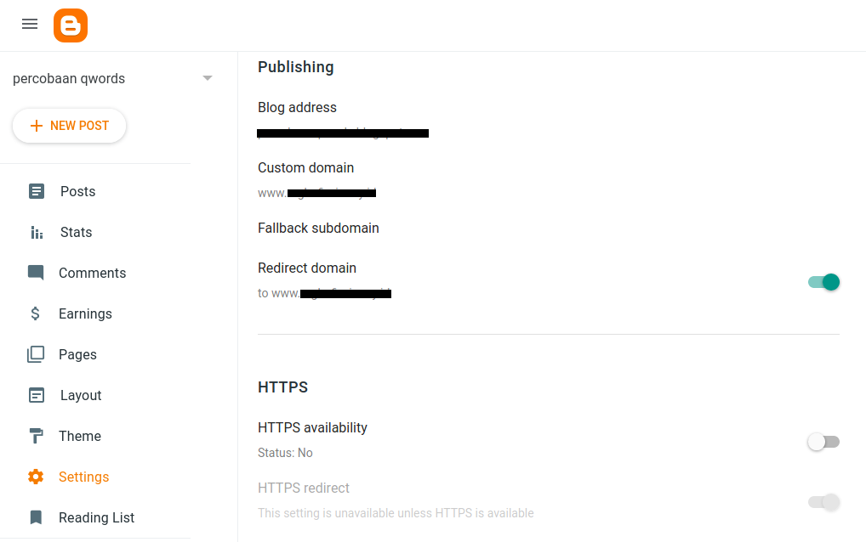Toggle the HTTPS redirect switch
The width and height of the screenshot is (866, 542).
tap(823, 502)
